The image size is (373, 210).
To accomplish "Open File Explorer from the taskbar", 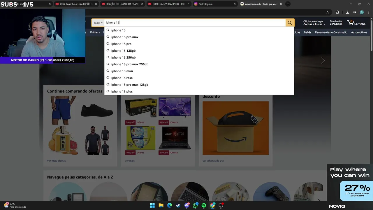I will click(x=161, y=205).
